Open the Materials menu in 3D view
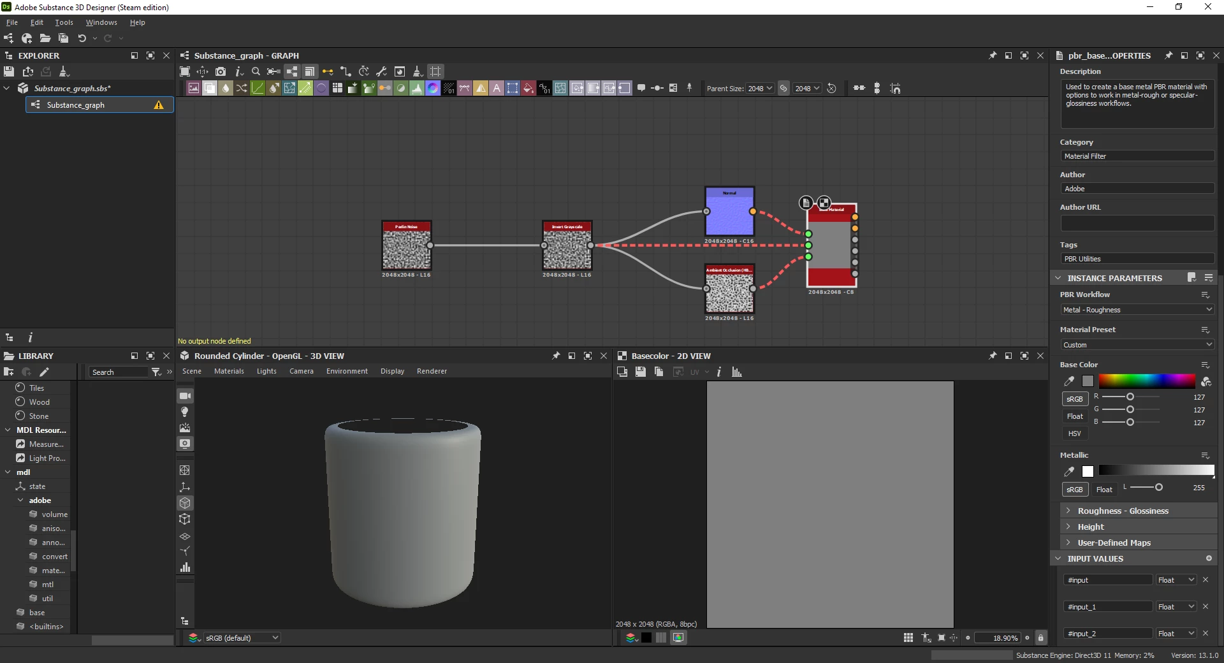Viewport: 1224px width, 663px height. tap(229, 371)
